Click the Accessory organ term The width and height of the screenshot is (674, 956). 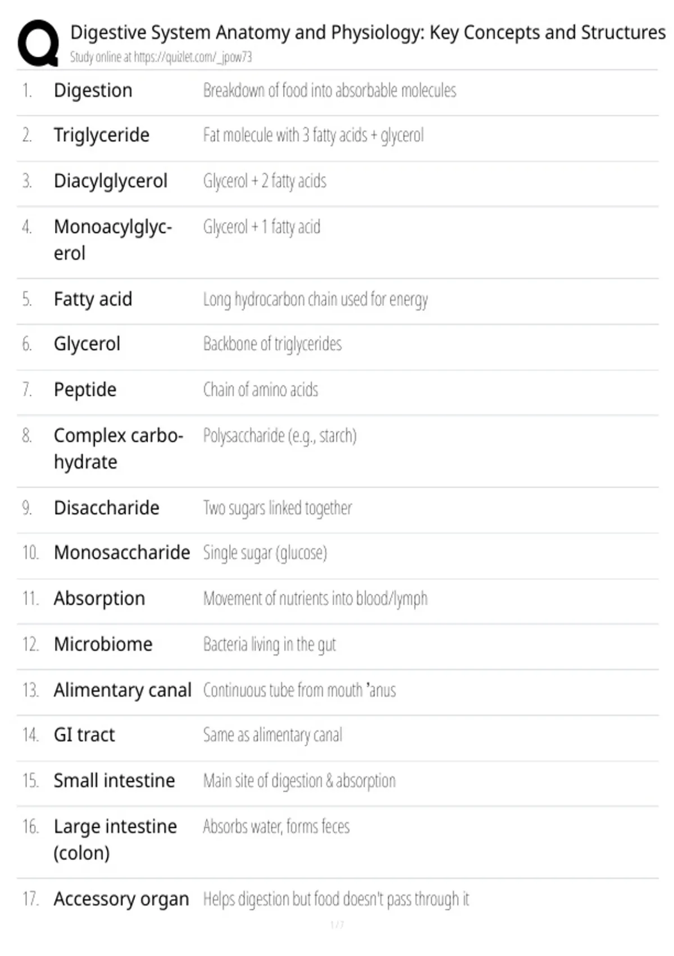121,899
